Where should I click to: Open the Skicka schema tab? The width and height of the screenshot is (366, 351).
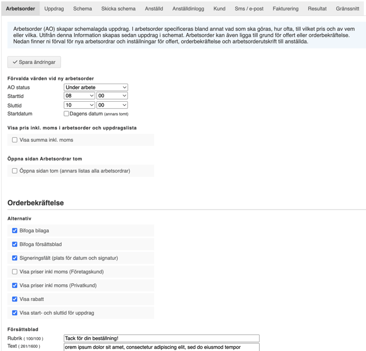pyautogui.click(x=118, y=9)
